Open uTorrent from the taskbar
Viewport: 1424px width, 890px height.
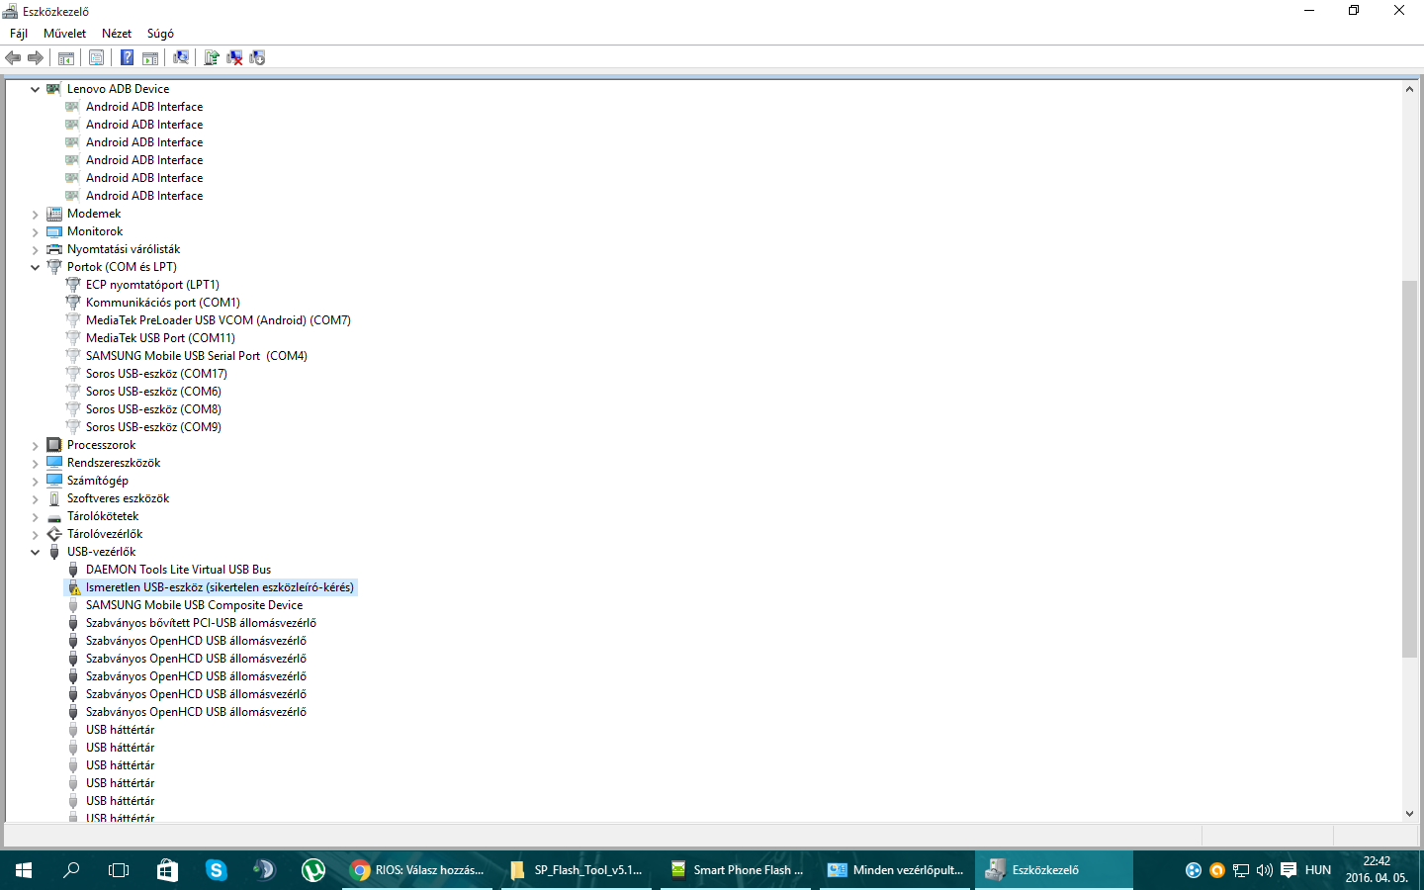(x=312, y=870)
